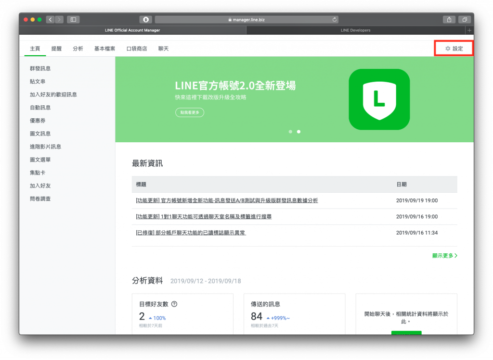Reload page with the refresh icon
The image size is (493, 360).
[335, 19]
